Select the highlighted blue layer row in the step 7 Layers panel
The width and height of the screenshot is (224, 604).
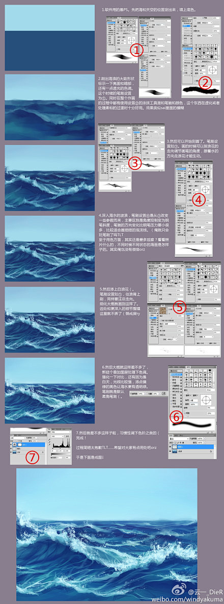(x=27, y=444)
